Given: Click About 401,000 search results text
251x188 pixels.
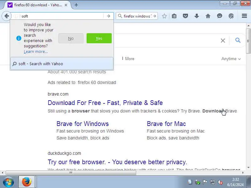Looking at the screenshot, I should coord(77,72).
